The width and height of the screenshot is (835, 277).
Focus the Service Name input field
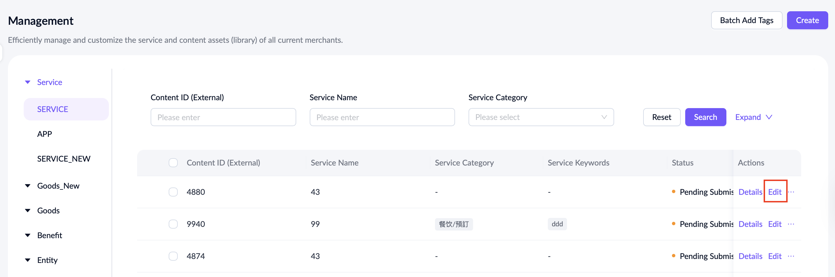point(382,117)
